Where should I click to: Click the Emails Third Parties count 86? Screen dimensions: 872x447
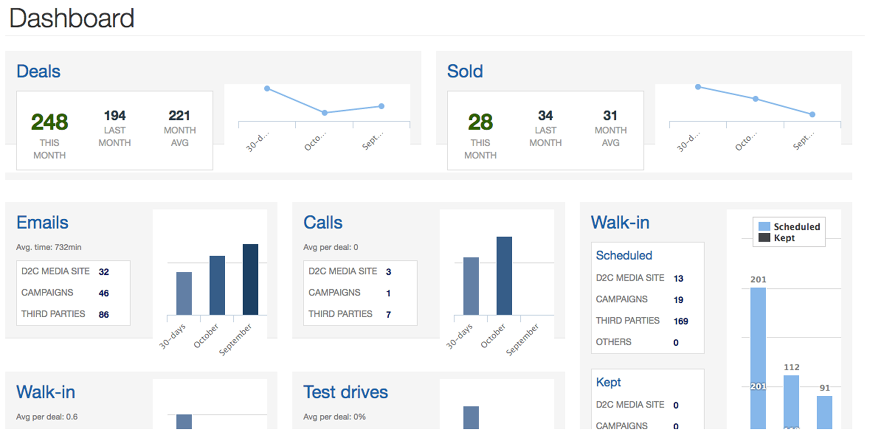104,314
